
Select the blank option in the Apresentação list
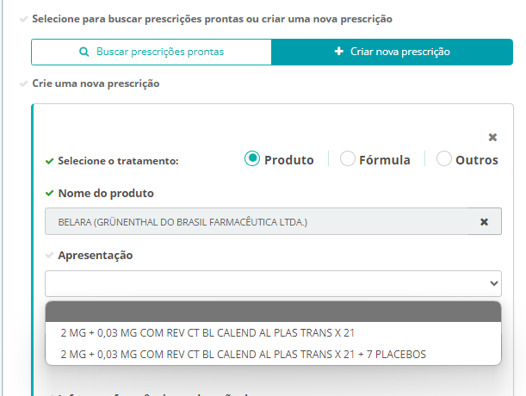click(x=273, y=312)
